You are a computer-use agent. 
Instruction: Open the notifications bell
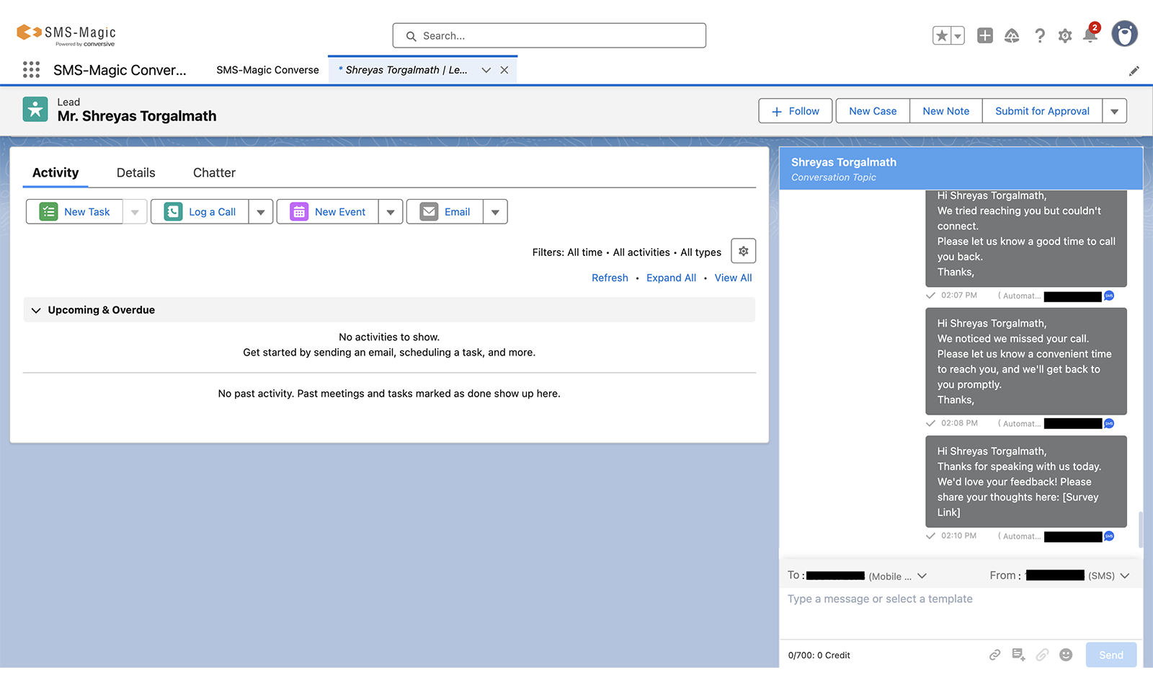(x=1090, y=35)
